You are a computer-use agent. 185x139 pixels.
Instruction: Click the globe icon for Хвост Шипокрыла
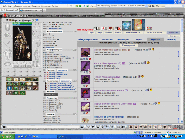click(x=148, y=63)
